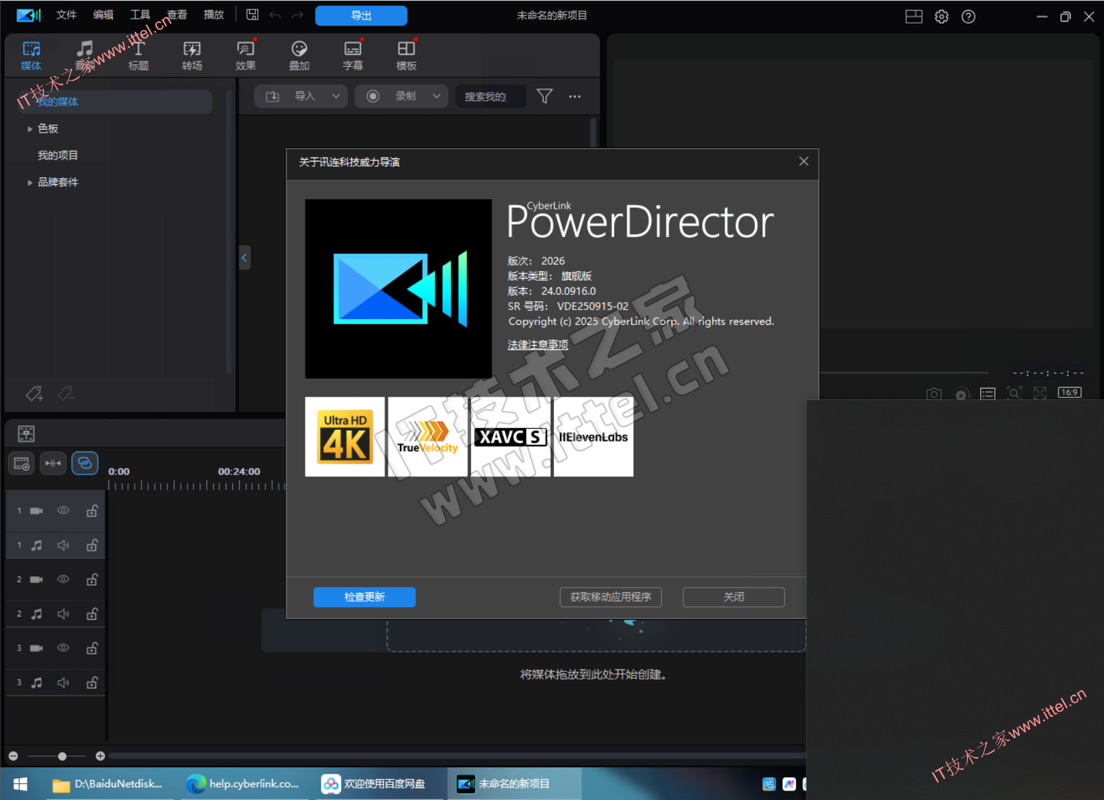Open the 文件 (File) menu

pos(66,15)
